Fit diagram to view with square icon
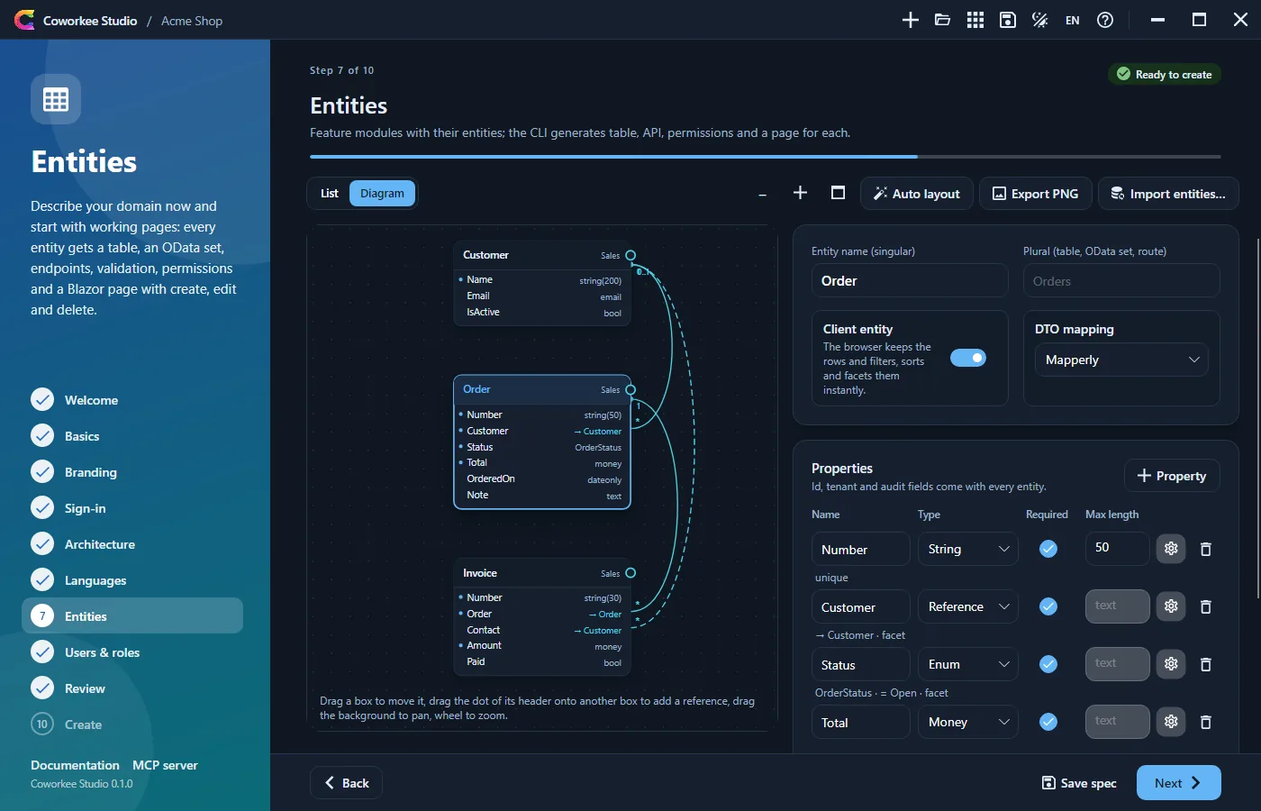This screenshot has height=811, width=1261. (838, 193)
